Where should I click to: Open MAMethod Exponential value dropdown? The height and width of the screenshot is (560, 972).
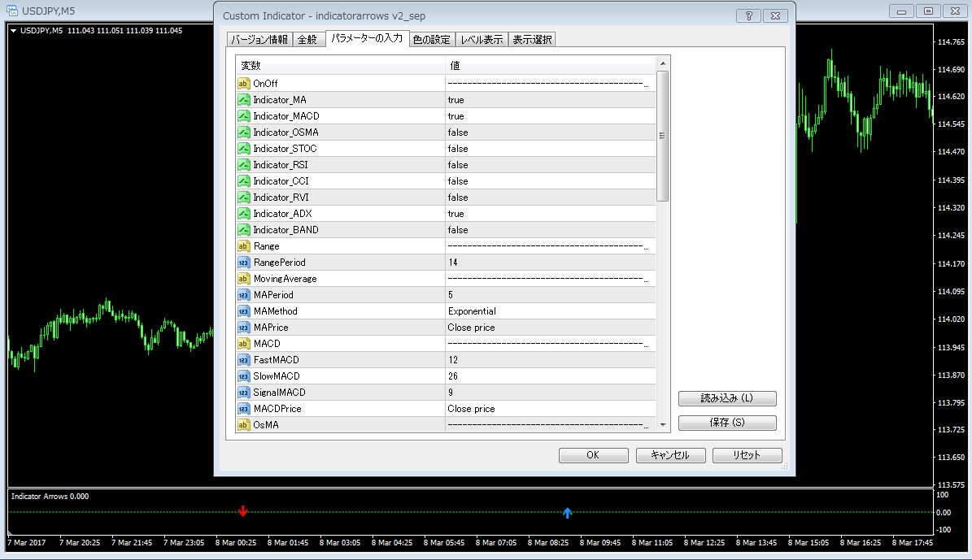[551, 311]
